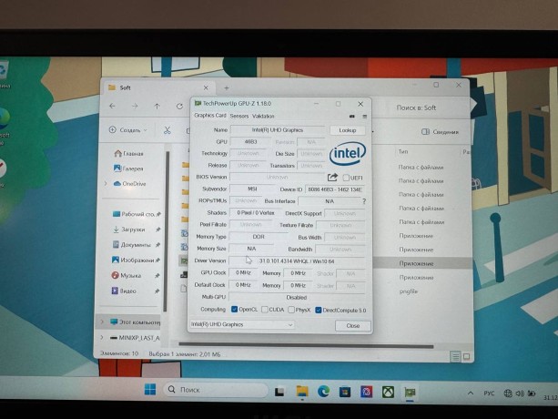Open the Сведения details pane button

(441, 132)
